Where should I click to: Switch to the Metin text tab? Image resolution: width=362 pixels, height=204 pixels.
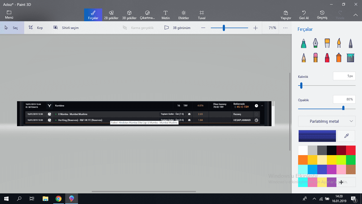coord(166,15)
